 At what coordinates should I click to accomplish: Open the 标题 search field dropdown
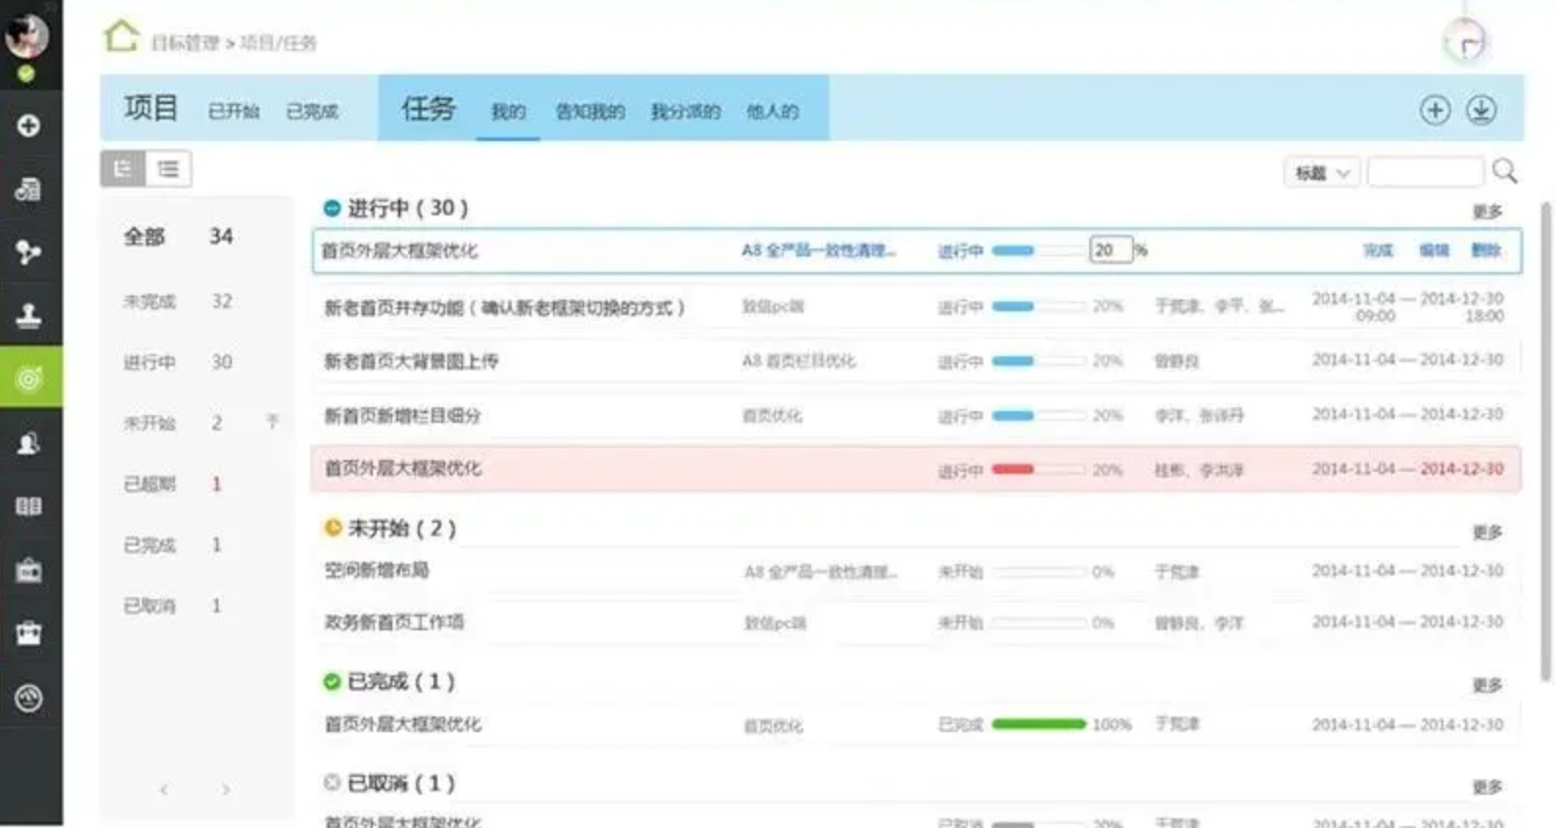1321,173
